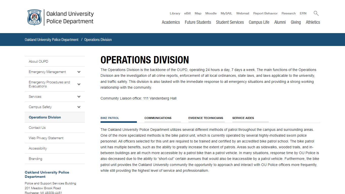Image resolution: width=345 pixels, height=194 pixels.
Task: Expand the Services submenu chevron
Action: (x=79, y=96)
